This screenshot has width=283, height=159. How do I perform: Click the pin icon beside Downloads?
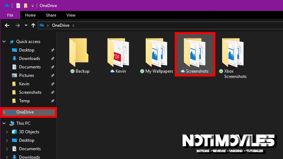[x=52, y=59]
